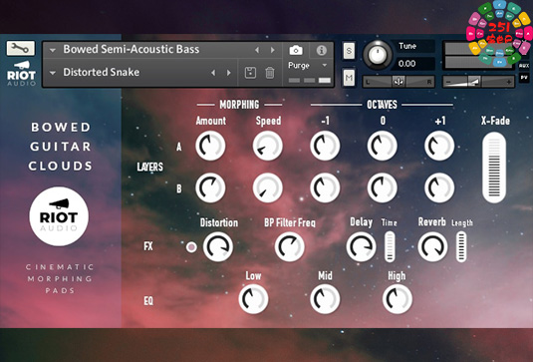Delete snapshot with trash icon
This screenshot has width=533, height=362.
click(270, 73)
